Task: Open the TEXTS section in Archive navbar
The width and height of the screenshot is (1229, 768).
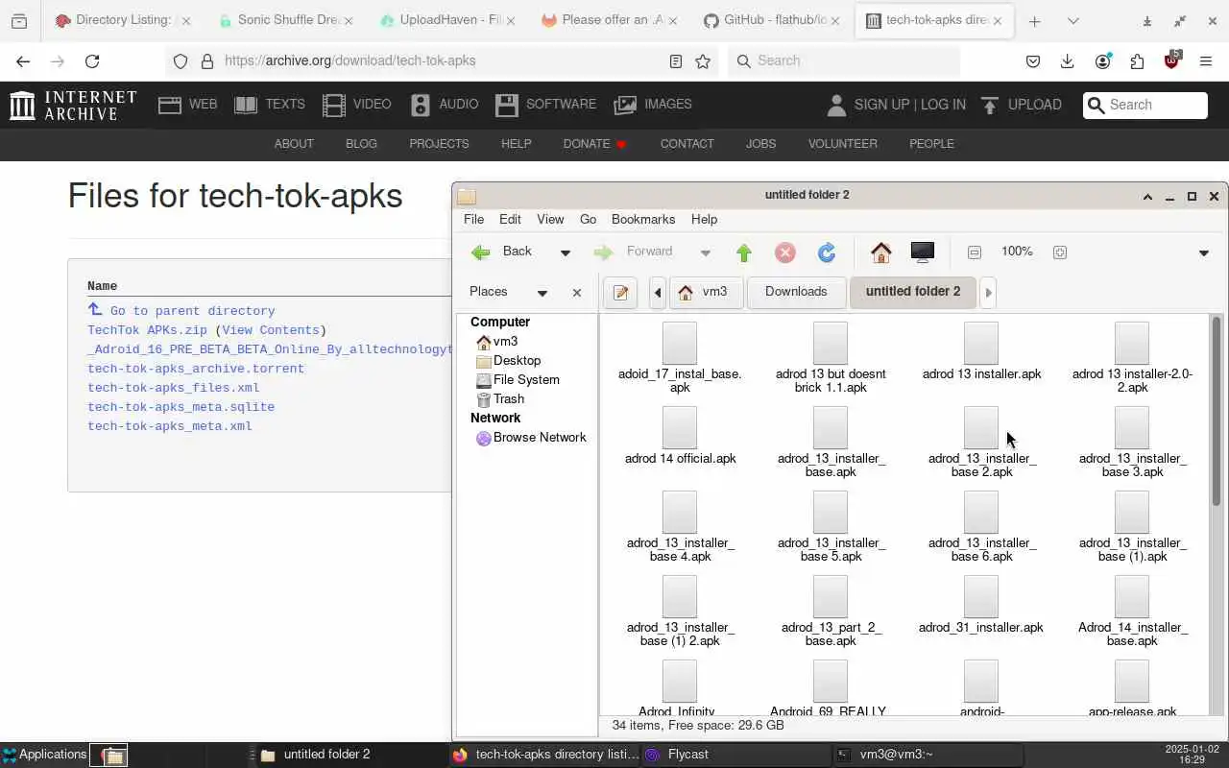Action: coord(270,105)
